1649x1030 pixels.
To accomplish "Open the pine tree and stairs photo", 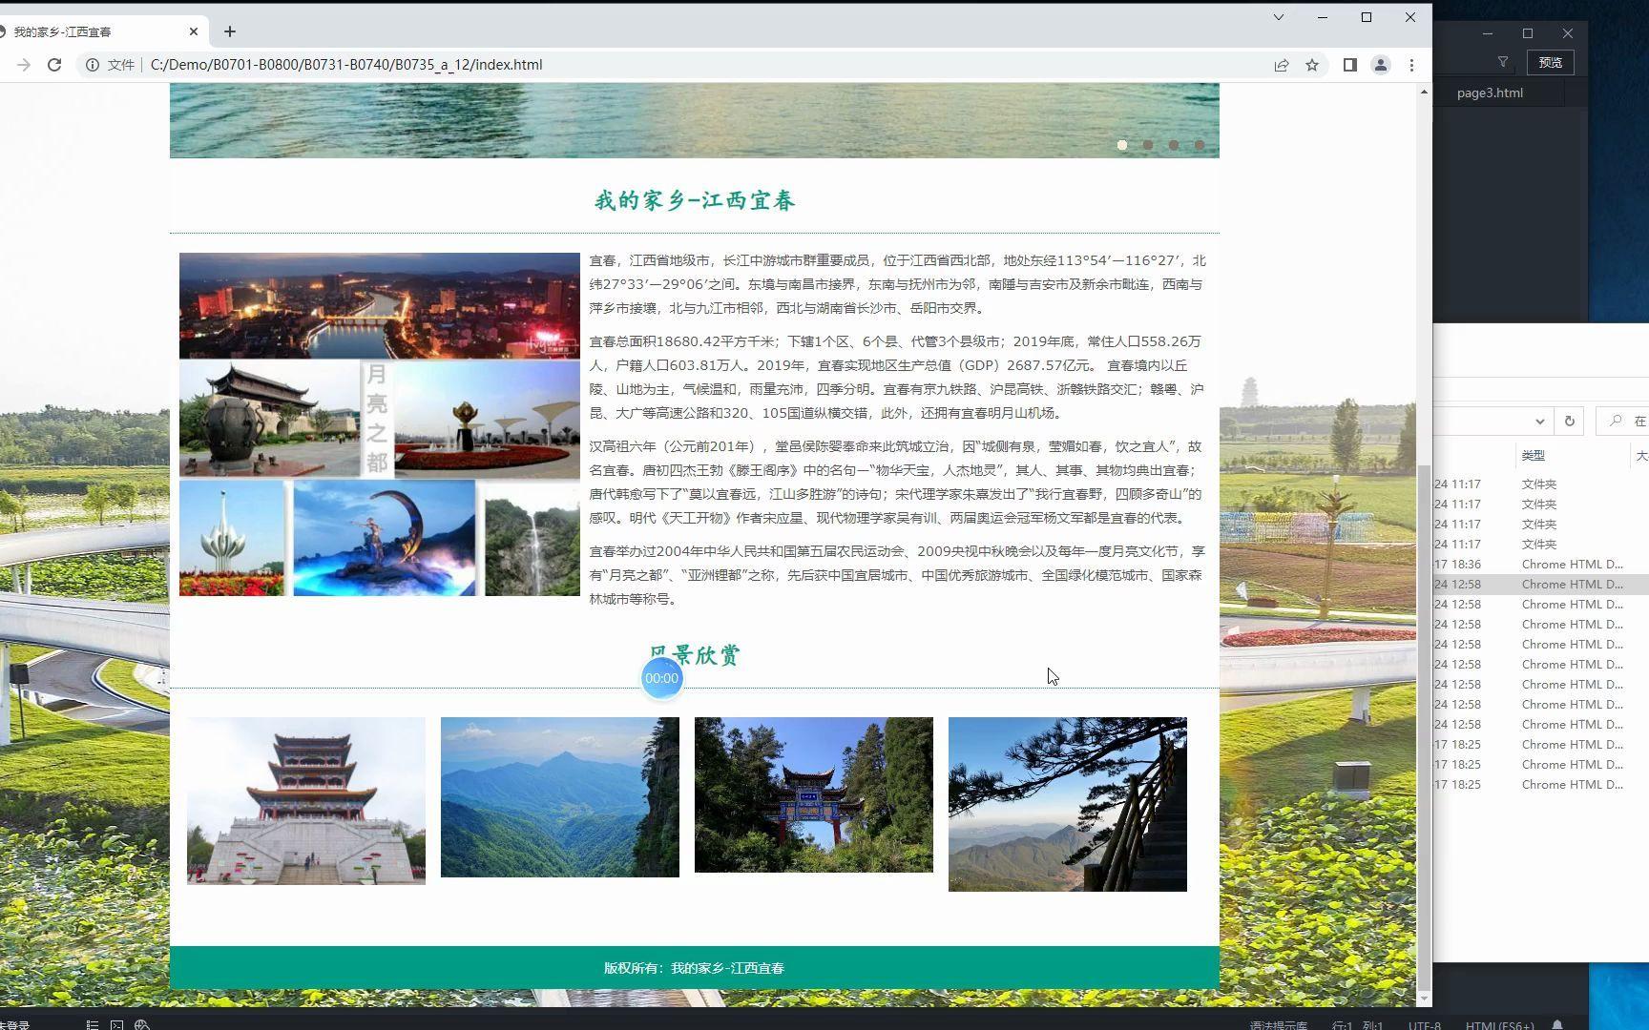I will (x=1068, y=805).
